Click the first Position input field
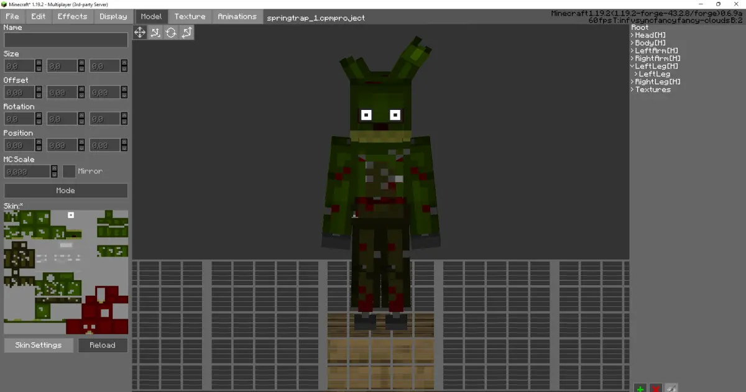Image resolution: width=746 pixels, height=392 pixels. [19, 145]
